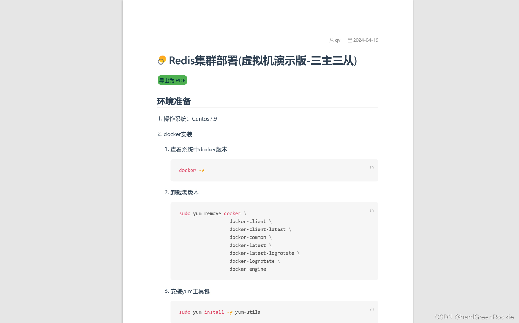Click the sudo yum install -y yum-utils code
519x323 pixels.
[220, 312]
